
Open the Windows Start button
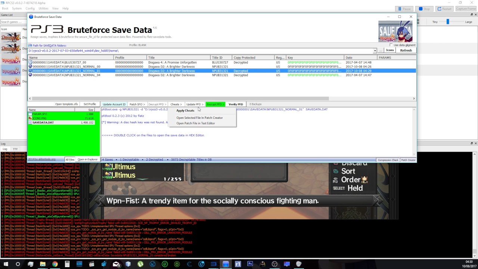point(6,264)
